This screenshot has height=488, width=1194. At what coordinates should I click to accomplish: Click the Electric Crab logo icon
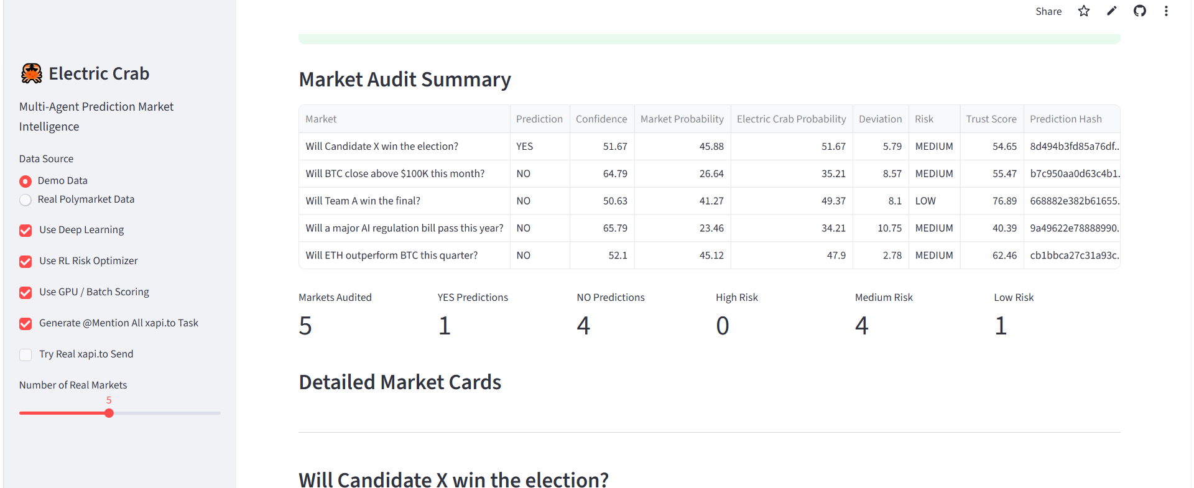(31, 73)
